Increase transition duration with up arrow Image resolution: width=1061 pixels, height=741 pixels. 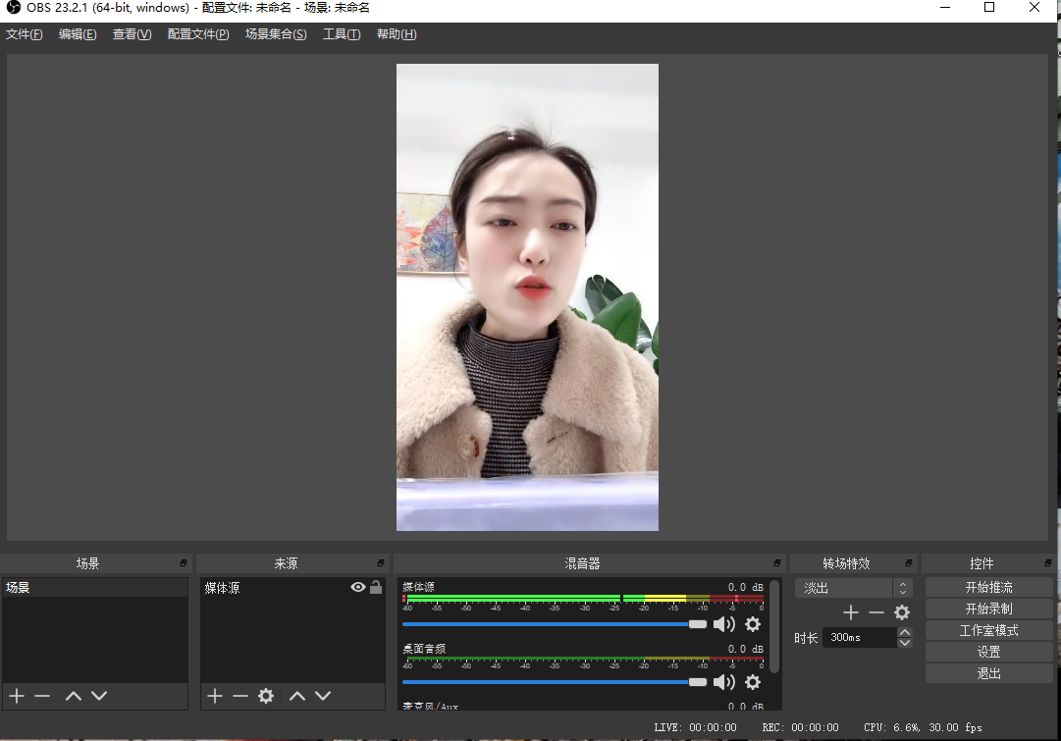point(905,632)
